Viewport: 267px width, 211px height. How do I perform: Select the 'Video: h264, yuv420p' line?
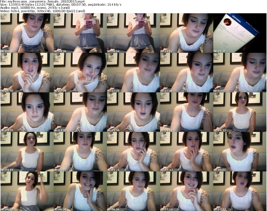click(x=43, y=11)
